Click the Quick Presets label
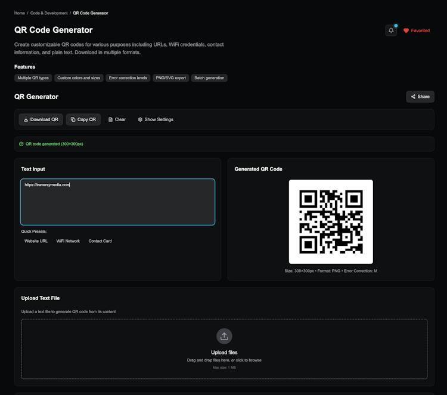 coord(34,232)
